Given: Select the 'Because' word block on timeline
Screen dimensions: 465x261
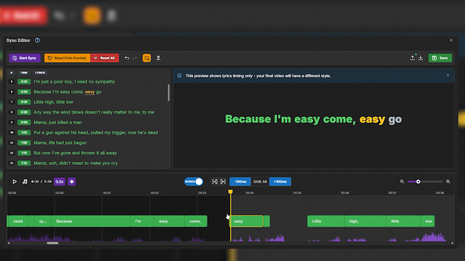Looking at the screenshot, I should (x=91, y=221).
